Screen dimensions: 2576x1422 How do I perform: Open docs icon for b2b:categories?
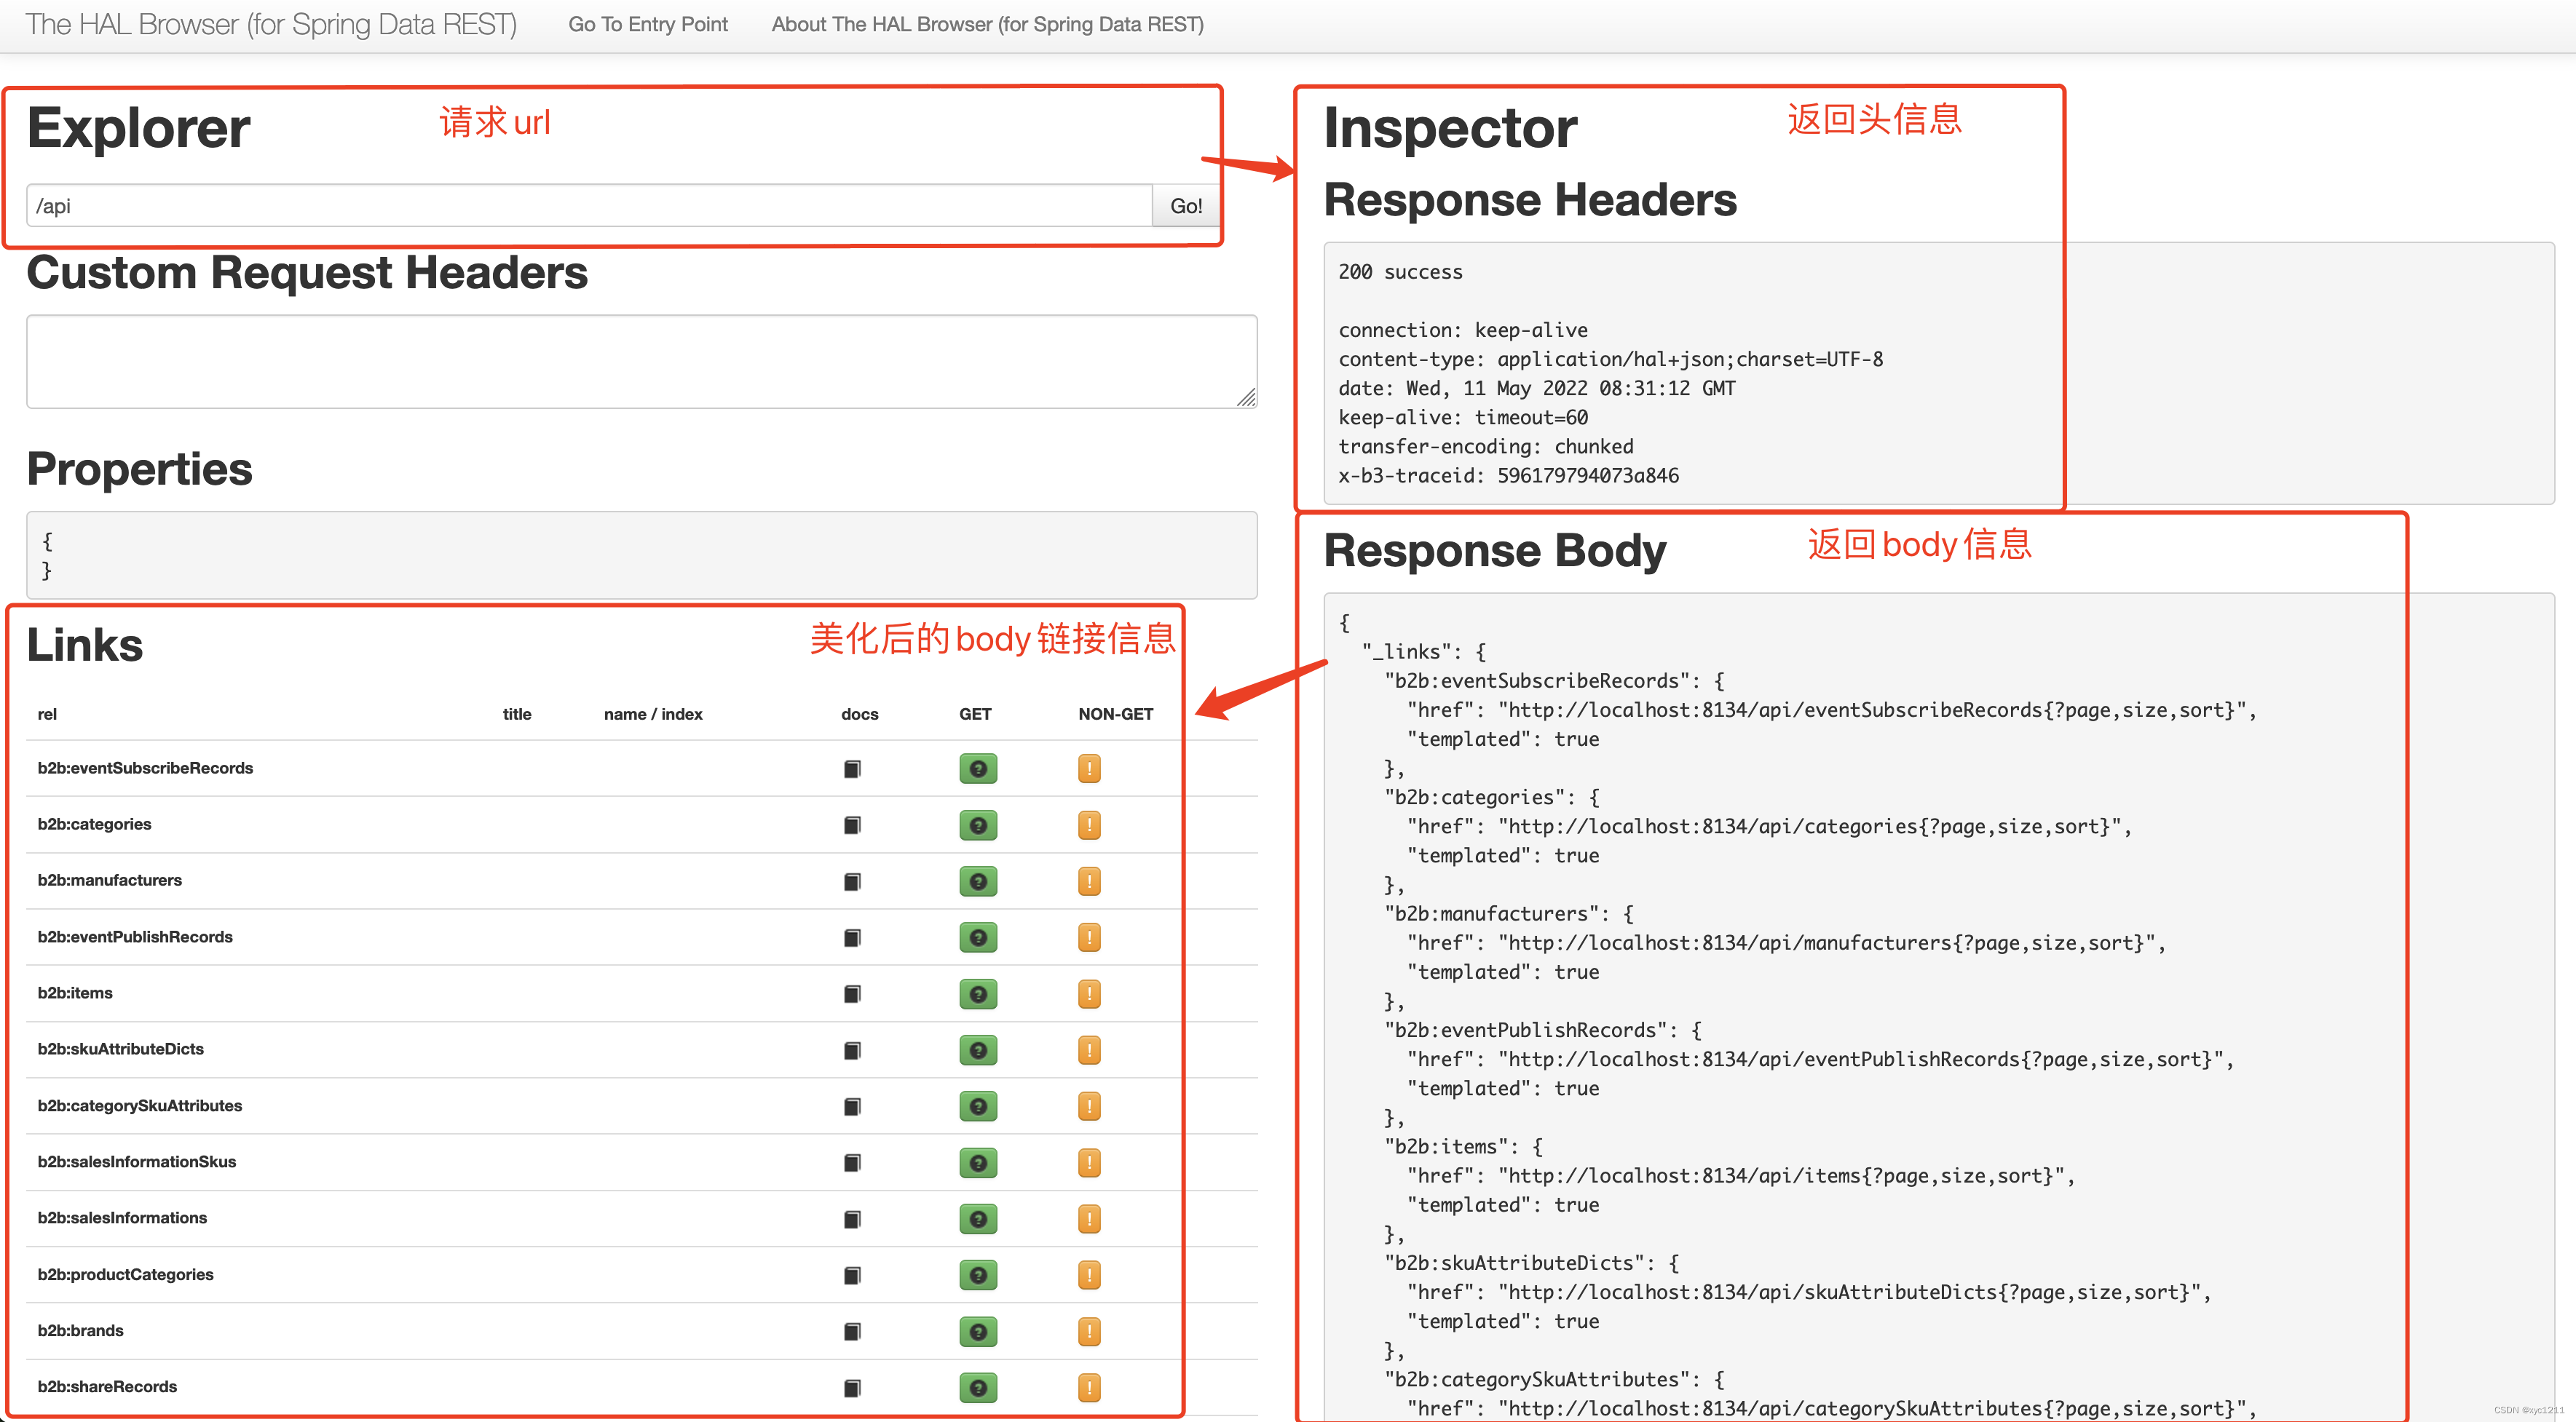852,825
